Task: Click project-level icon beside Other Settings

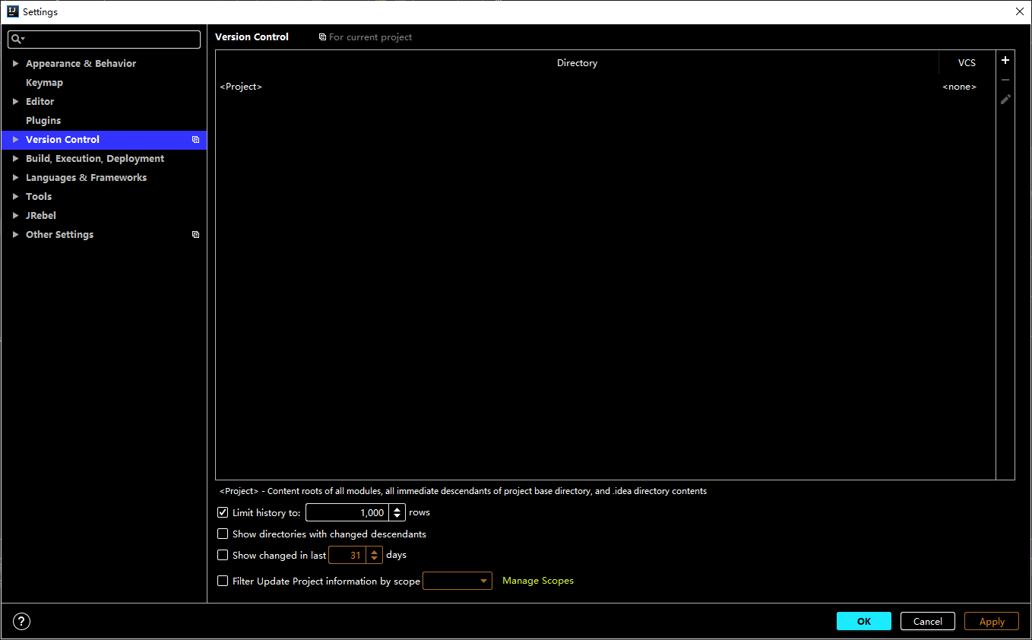Action: 195,235
